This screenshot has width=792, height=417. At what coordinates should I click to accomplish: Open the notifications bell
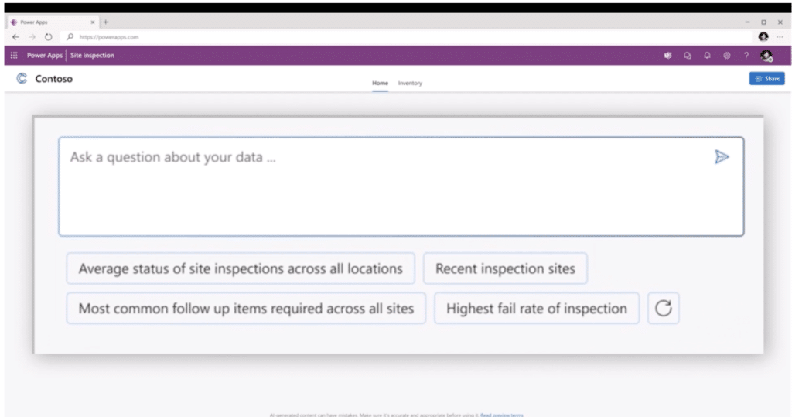707,56
